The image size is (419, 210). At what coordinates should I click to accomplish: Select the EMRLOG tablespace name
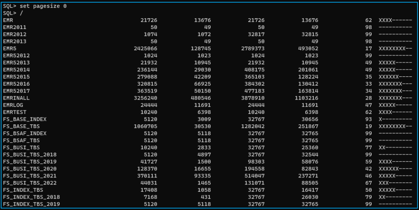[x=13, y=105]
